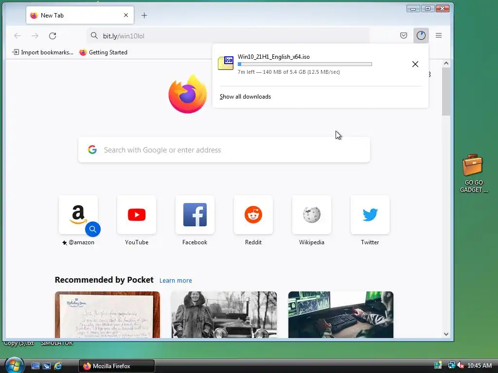Open the computer hacker Pocket story
Viewport: 498px width, 373px height.
pos(341,315)
